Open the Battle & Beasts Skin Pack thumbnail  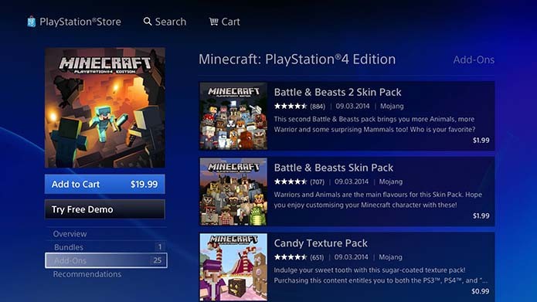coord(233,192)
